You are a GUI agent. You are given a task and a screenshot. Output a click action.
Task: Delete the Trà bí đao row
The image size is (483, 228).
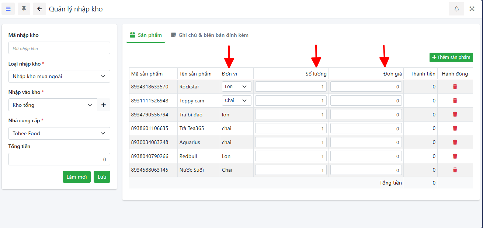pos(455,115)
